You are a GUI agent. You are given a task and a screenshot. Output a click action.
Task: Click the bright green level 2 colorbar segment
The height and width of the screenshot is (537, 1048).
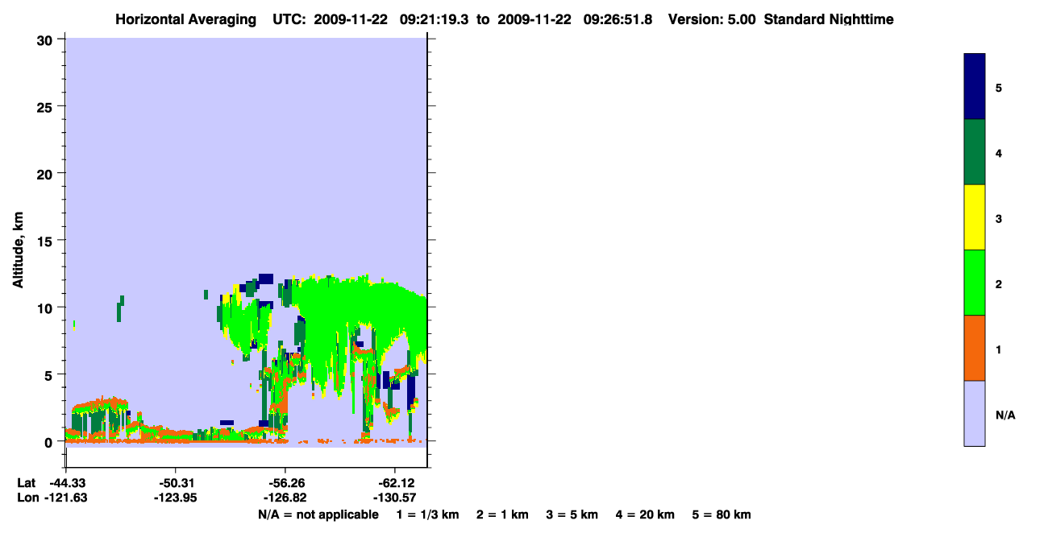[x=974, y=283]
